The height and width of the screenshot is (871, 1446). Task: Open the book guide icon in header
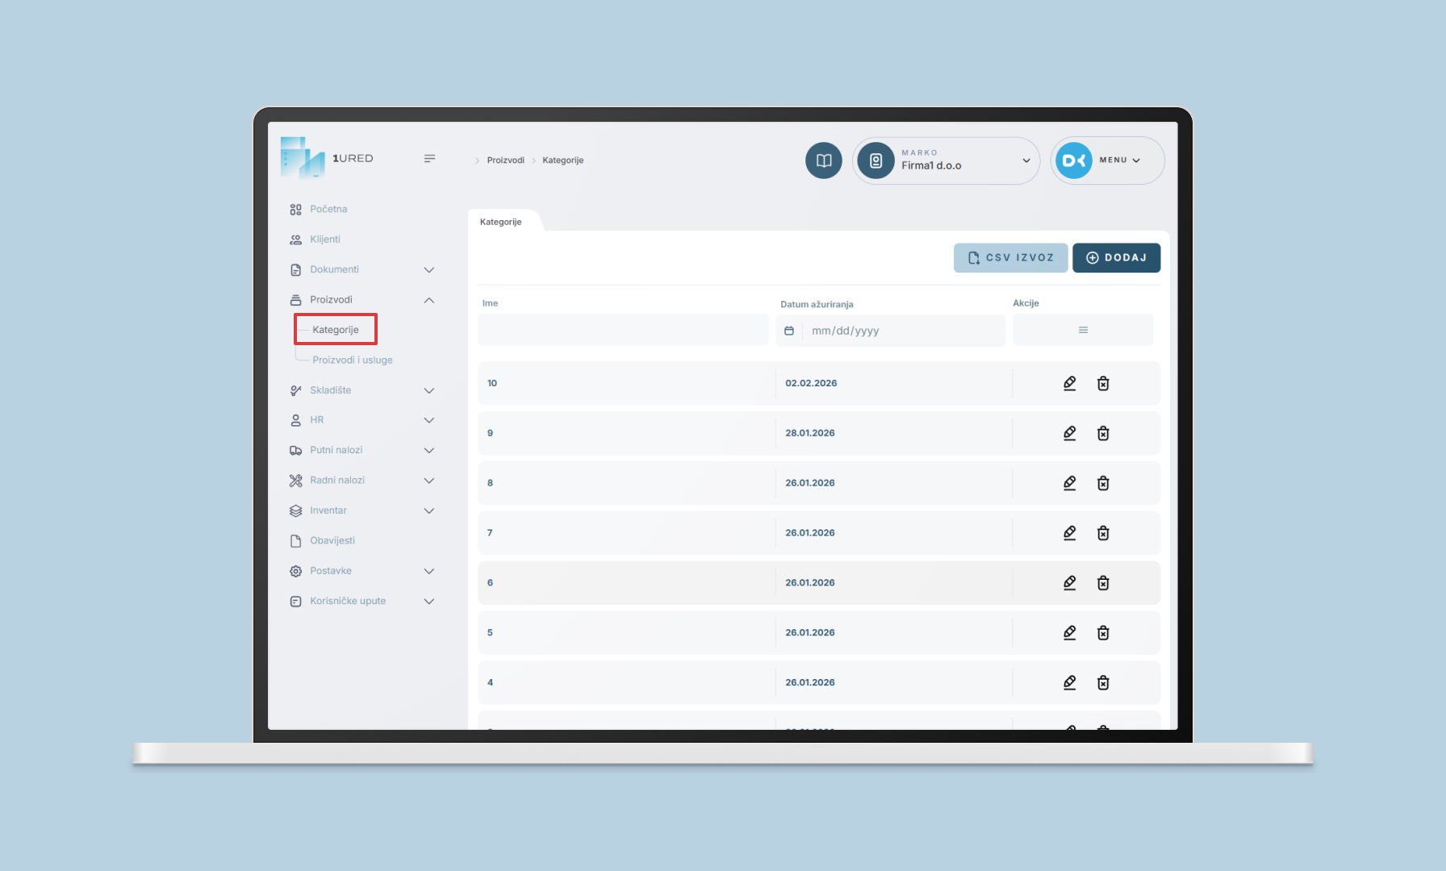823,160
